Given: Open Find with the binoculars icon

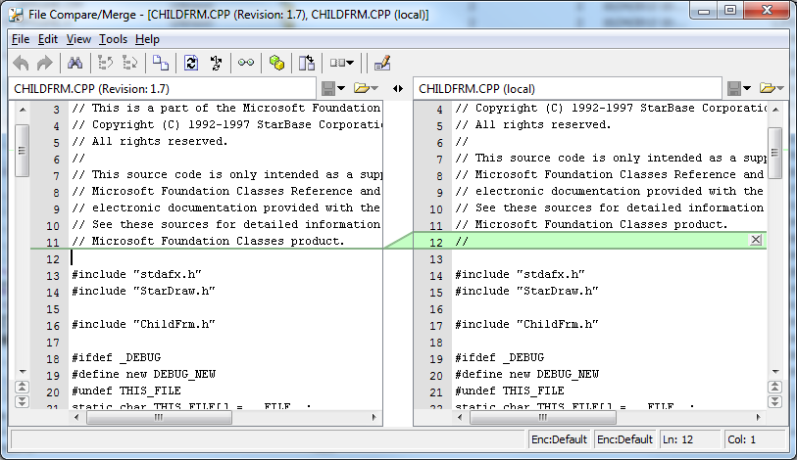Looking at the screenshot, I should coord(75,63).
